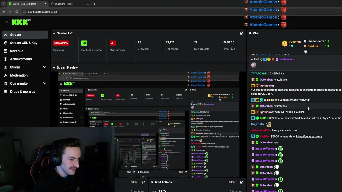The image size is (342, 192).
Task: Click the link icon beside Stream URL & Key
Action: (x=6, y=43)
